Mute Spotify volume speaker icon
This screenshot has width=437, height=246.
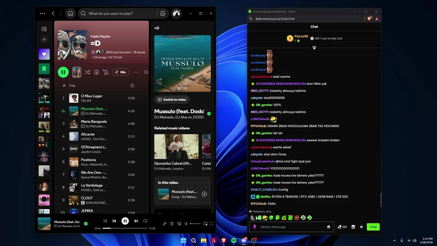coord(186,224)
